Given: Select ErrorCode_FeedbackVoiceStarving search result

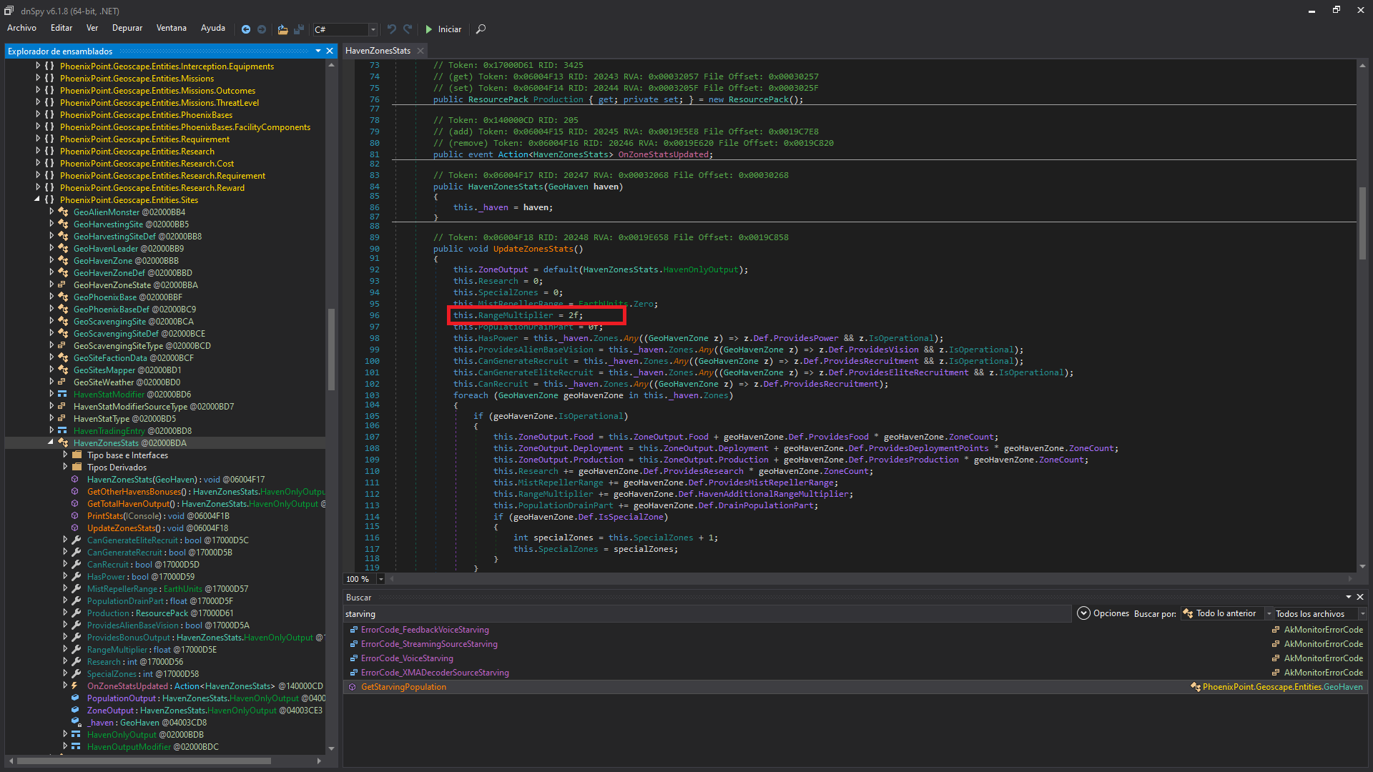Looking at the screenshot, I should pyautogui.click(x=425, y=630).
